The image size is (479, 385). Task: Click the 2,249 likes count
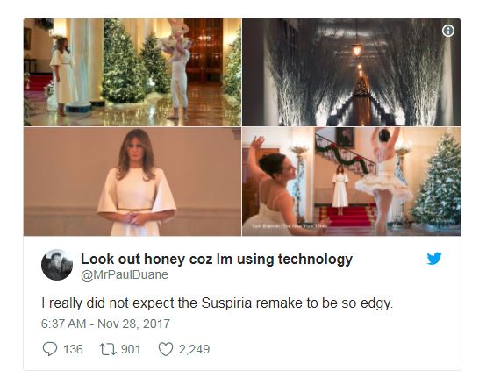point(194,349)
